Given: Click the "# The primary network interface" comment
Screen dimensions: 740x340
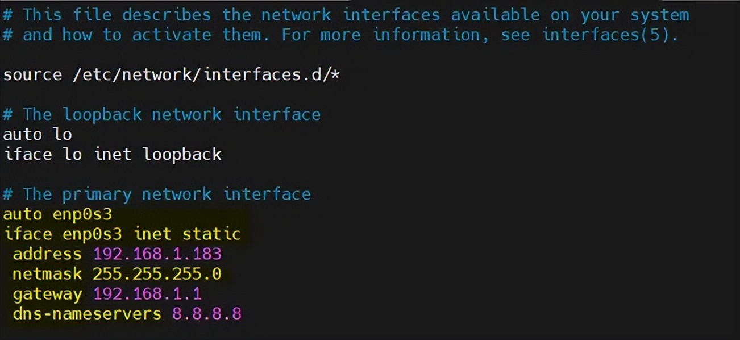Looking at the screenshot, I should pyautogui.click(x=157, y=194).
